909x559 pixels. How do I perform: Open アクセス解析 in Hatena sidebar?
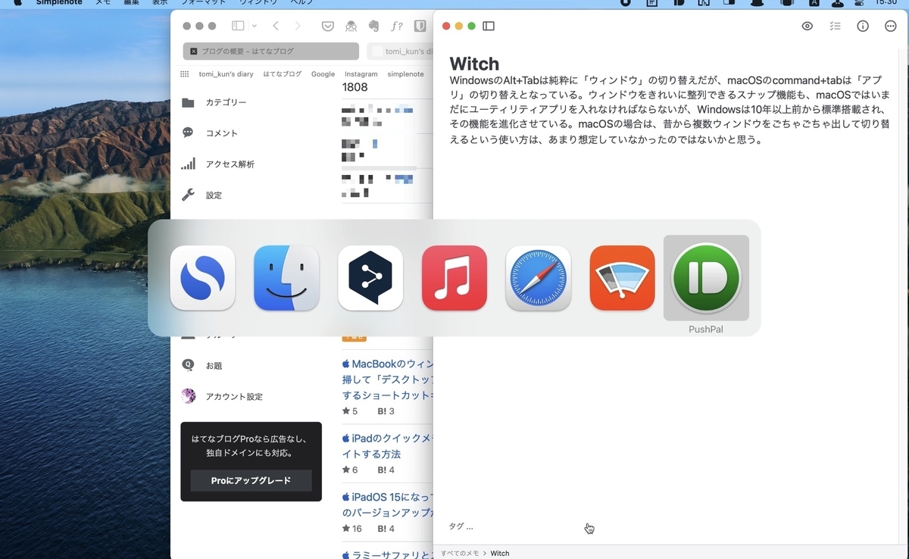point(230,164)
